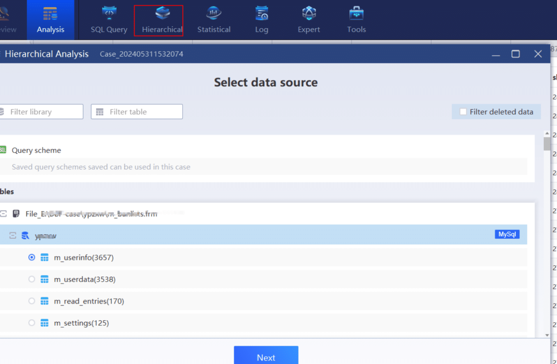Screen dimensions: 557x364
Task: Open the Analysis tab
Action: 51,20
